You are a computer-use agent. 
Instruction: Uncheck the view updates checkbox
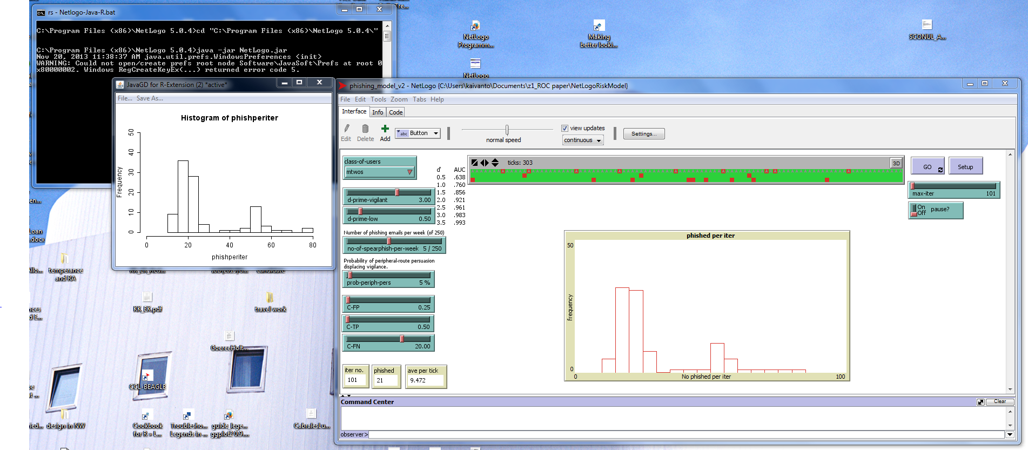[x=565, y=129]
